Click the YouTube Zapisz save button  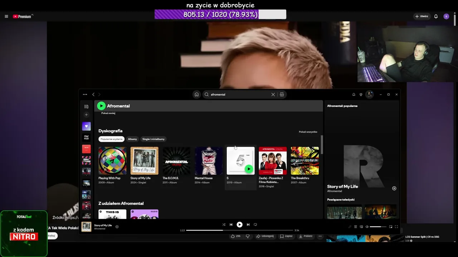(x=286, y=236)
